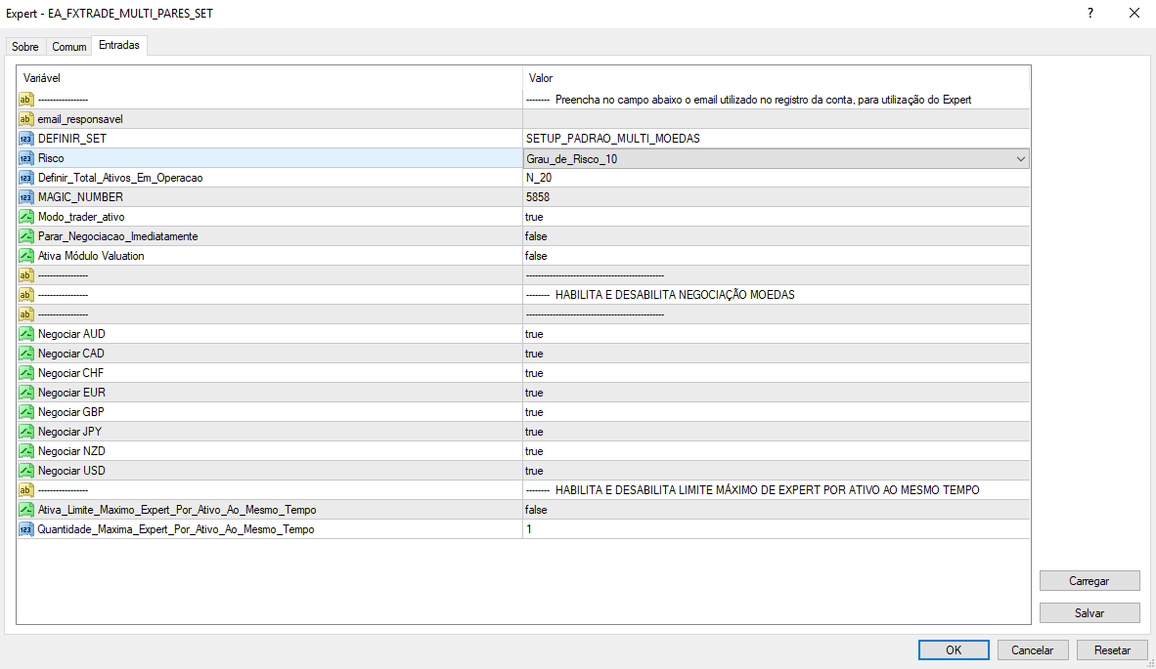Click the icon beside Ativa Módulo Valuation
The width and height of the screenshot is (1156, 669).
pyautogui.click(x=26, y=256)
